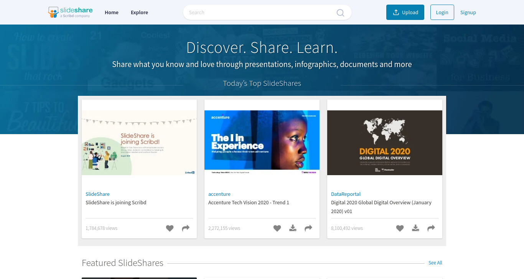524x279 pixels.
Task: Click the search magnifier icon
Action: tap(340, 13)
